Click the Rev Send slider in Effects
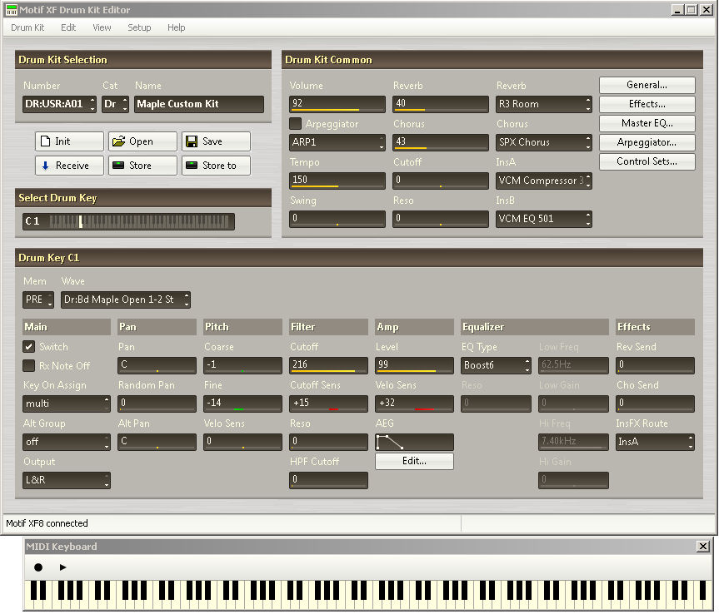The width and height of the screenshot is (719, 614). [655, 365]
